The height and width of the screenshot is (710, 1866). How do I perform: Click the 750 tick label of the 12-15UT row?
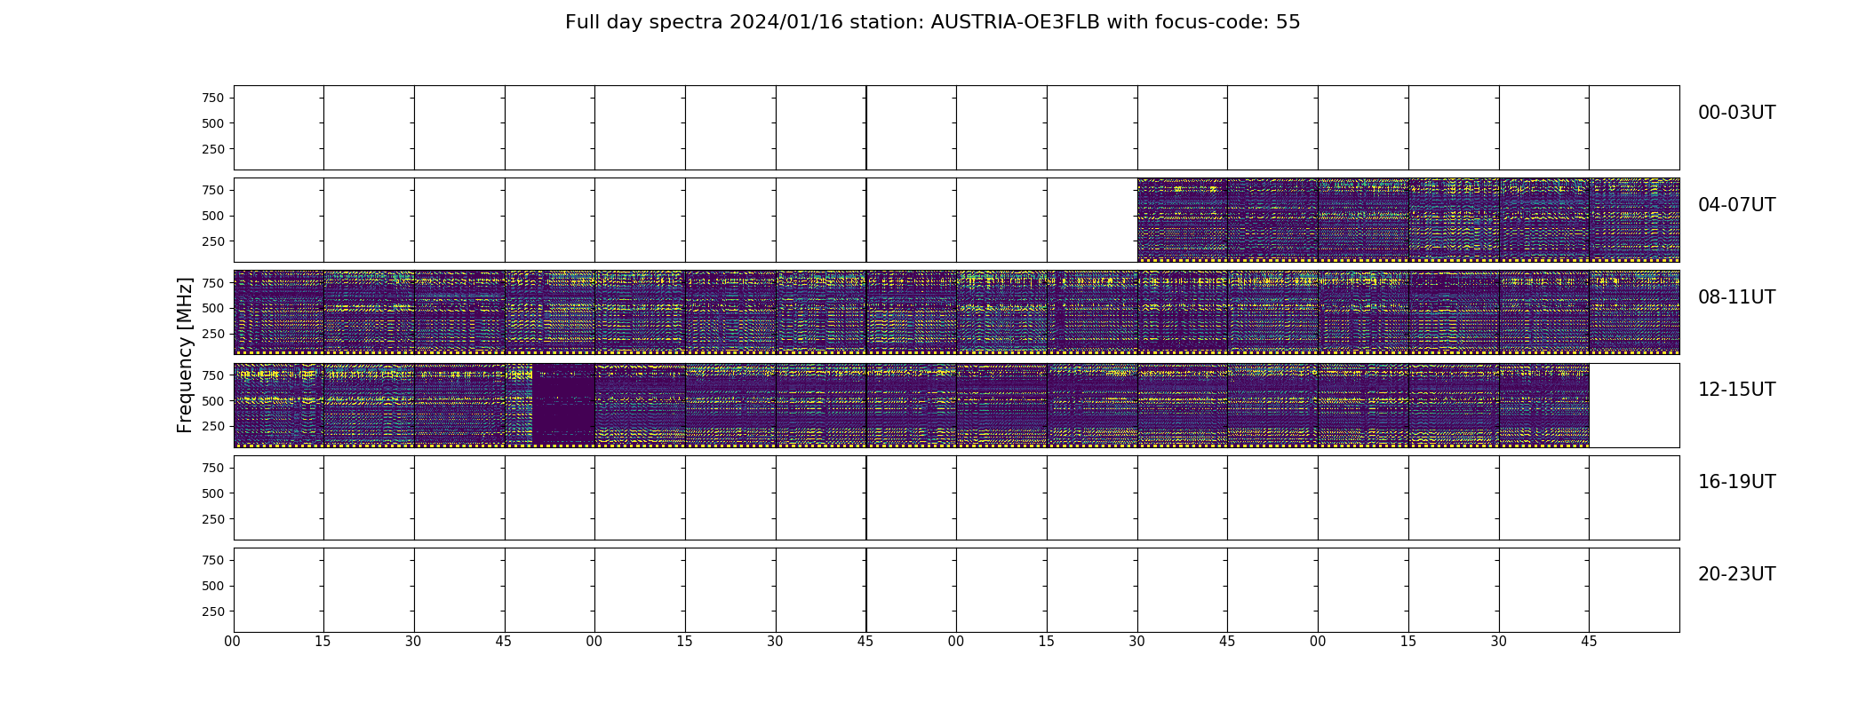point(213,375)
